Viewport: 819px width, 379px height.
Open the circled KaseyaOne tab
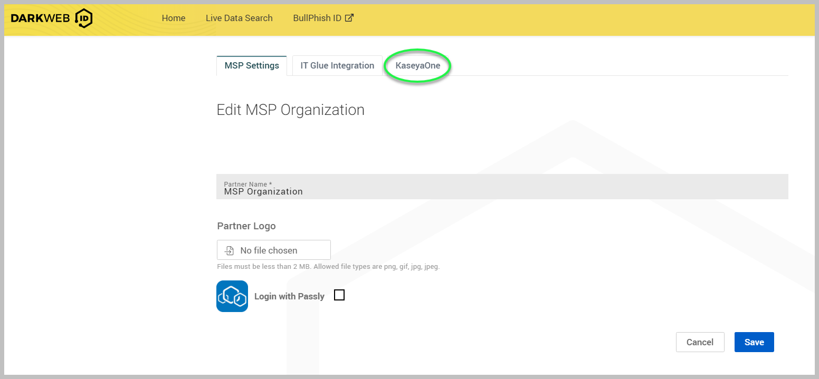pyautogui.click(x=417, y=65)
